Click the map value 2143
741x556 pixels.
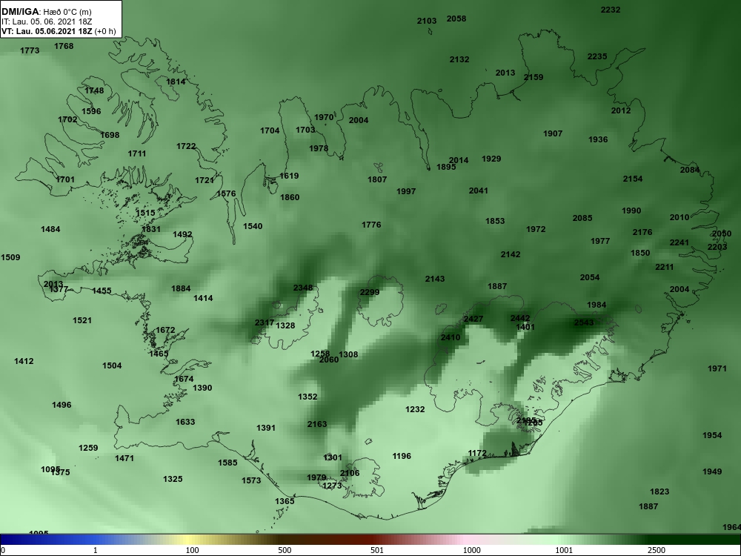tap(435, 279)
